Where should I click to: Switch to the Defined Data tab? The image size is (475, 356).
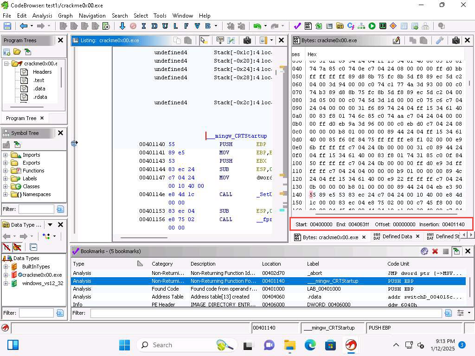[x=397, y=236]
